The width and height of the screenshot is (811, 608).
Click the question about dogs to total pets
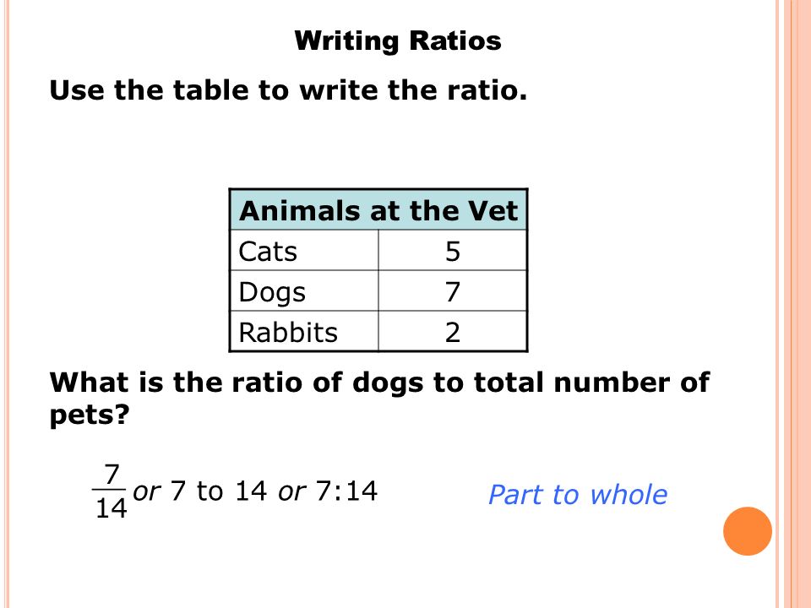coord(379,399)
